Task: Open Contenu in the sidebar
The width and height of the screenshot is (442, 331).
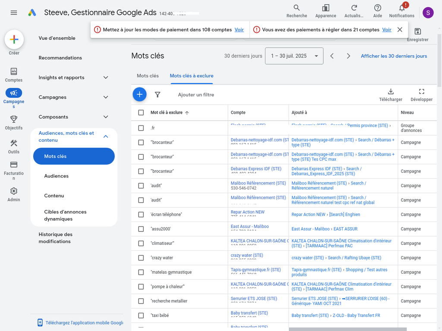Action: [x=54, y=196]
